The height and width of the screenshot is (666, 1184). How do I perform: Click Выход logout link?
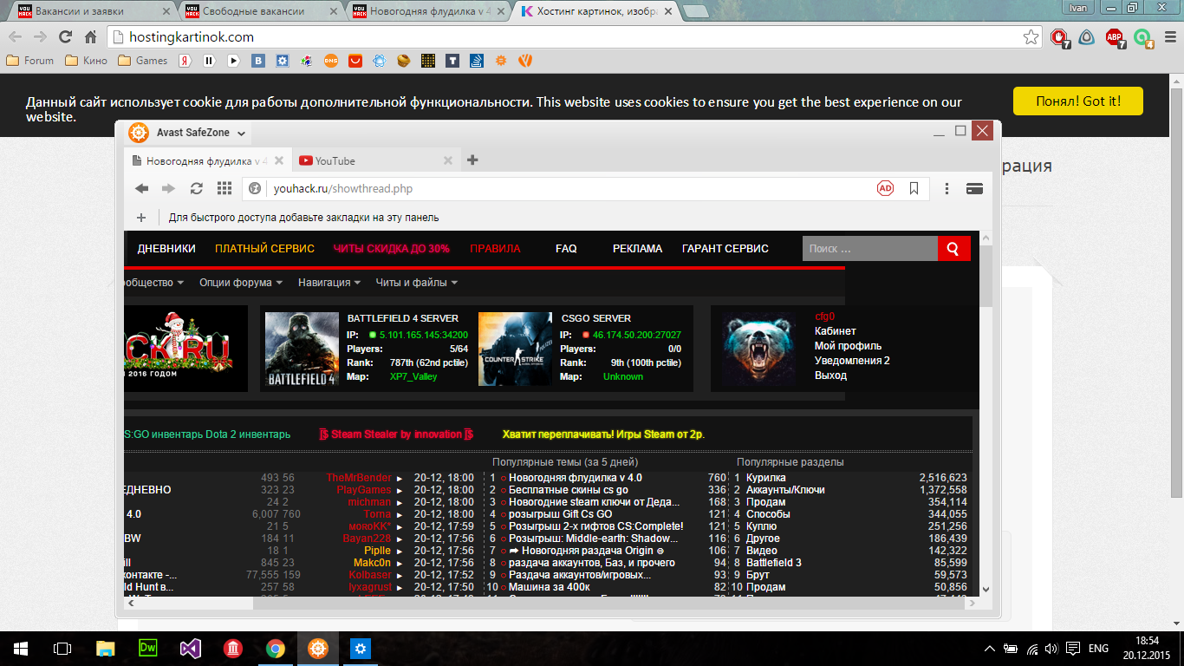click(830, 375)
